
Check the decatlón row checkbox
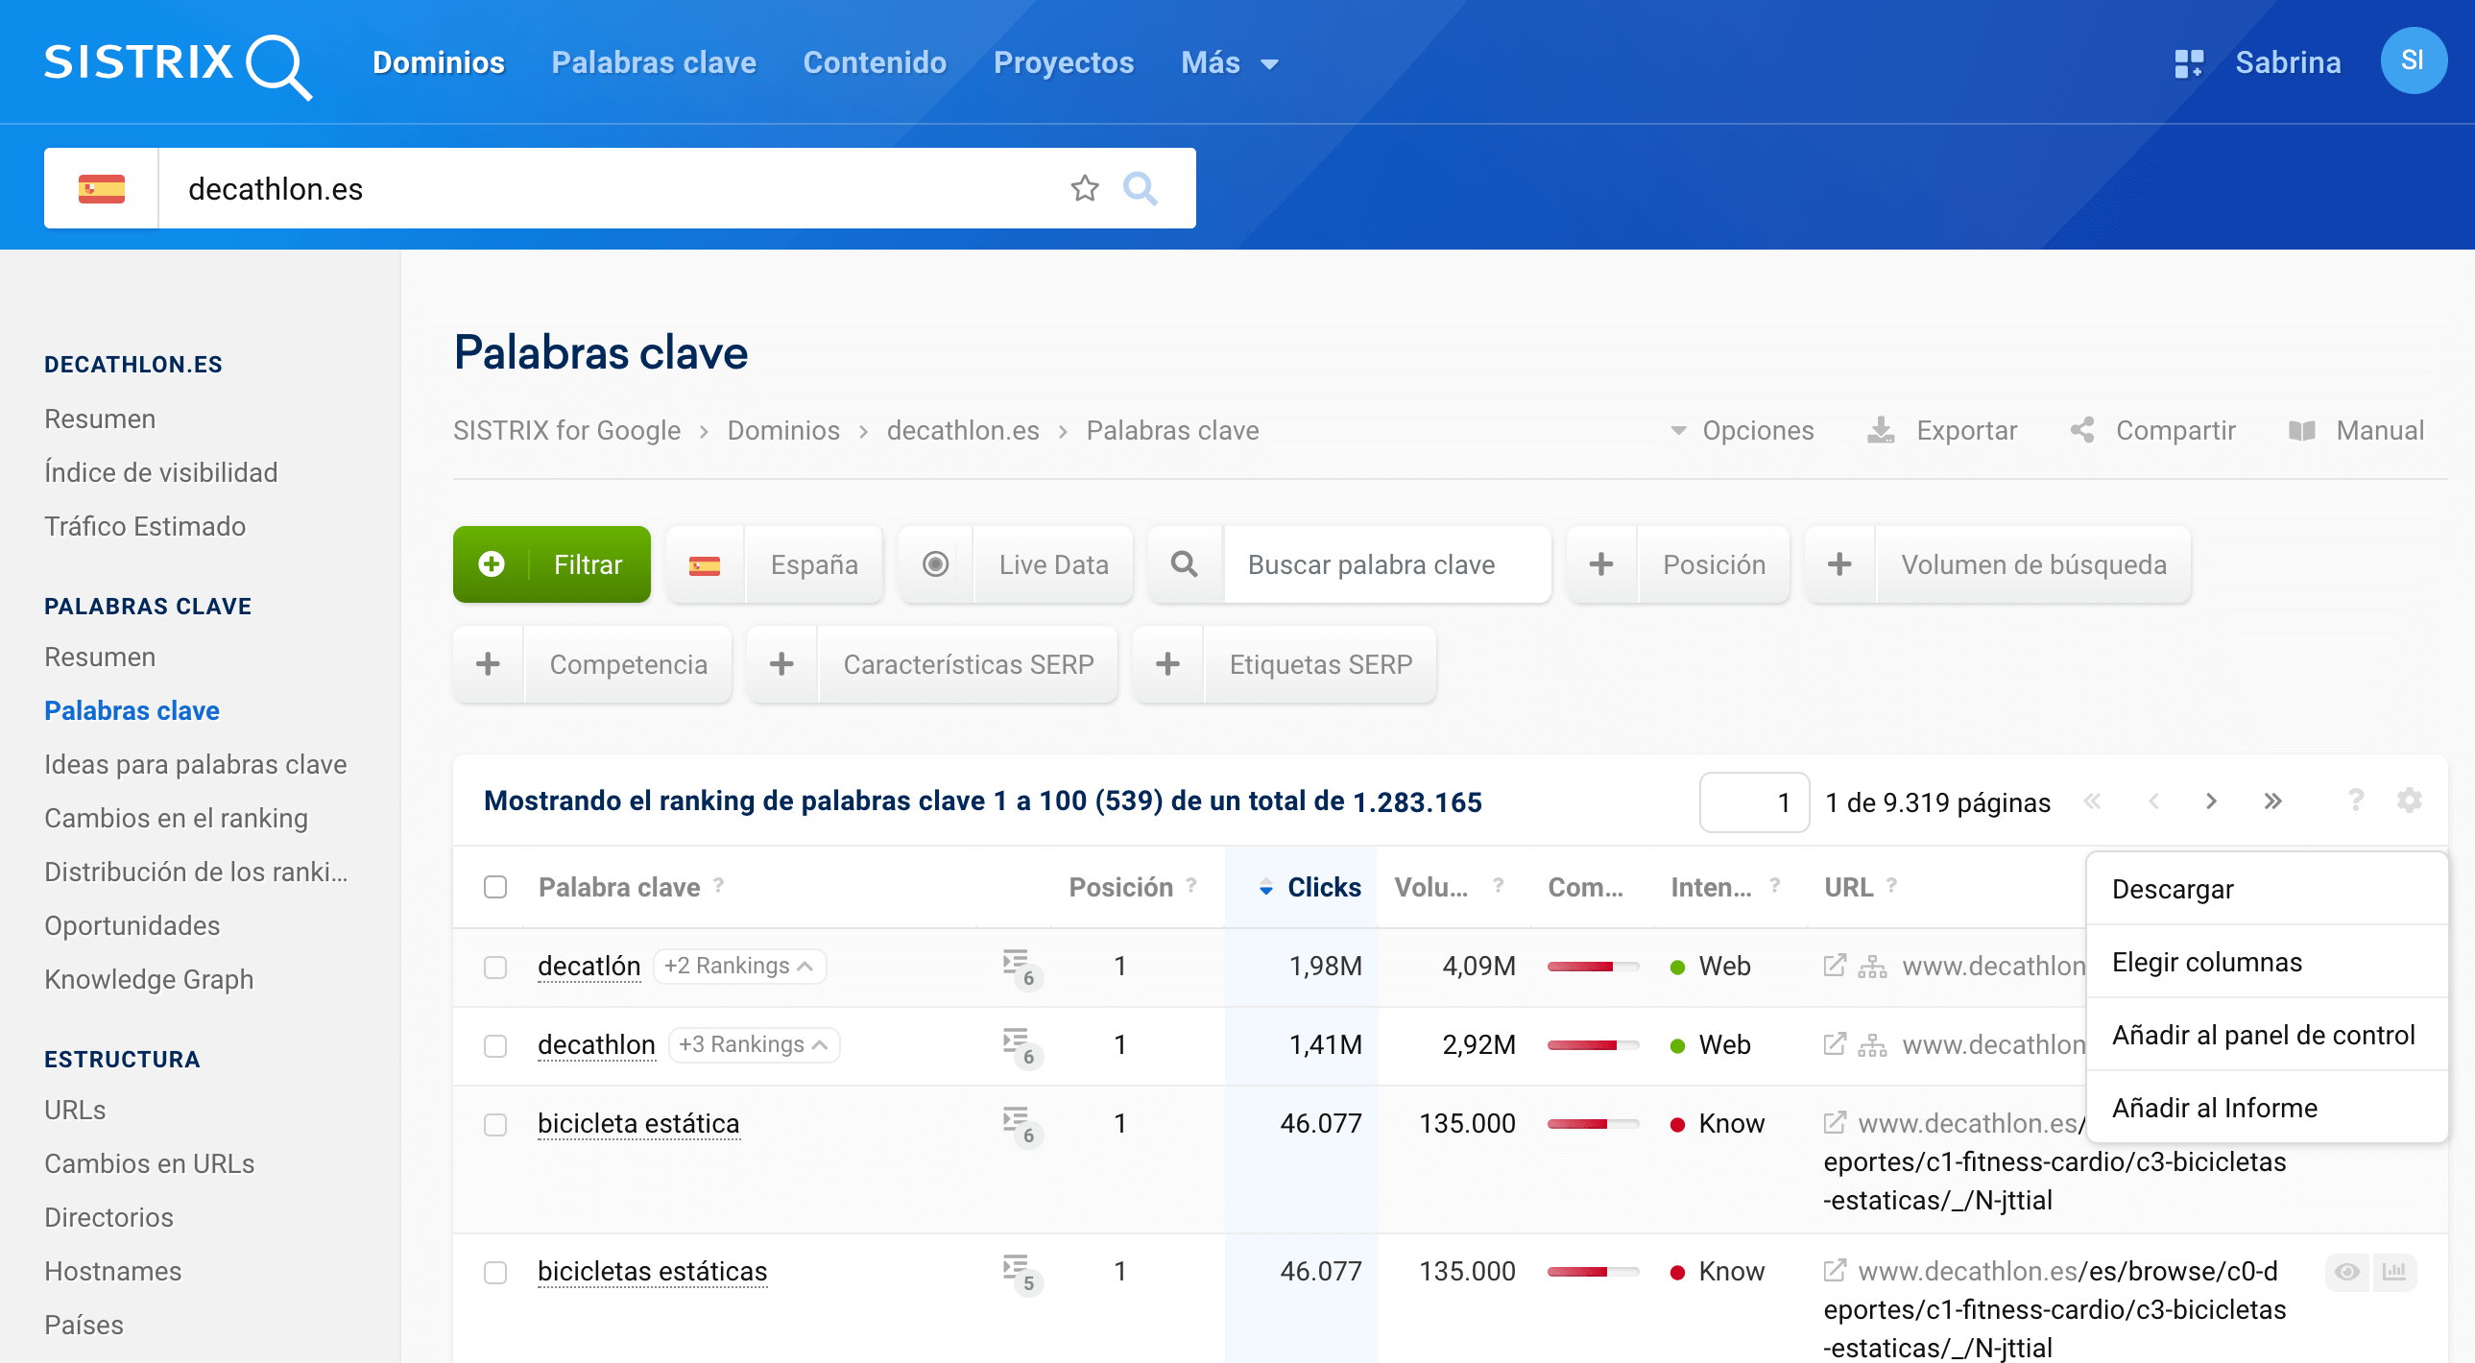pos(494,967)
